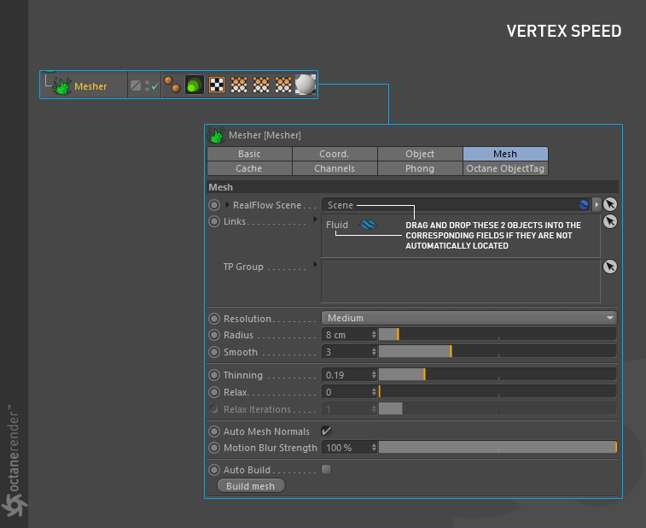Select the third orange mesh pattern tag

click(x=283, y=85)
